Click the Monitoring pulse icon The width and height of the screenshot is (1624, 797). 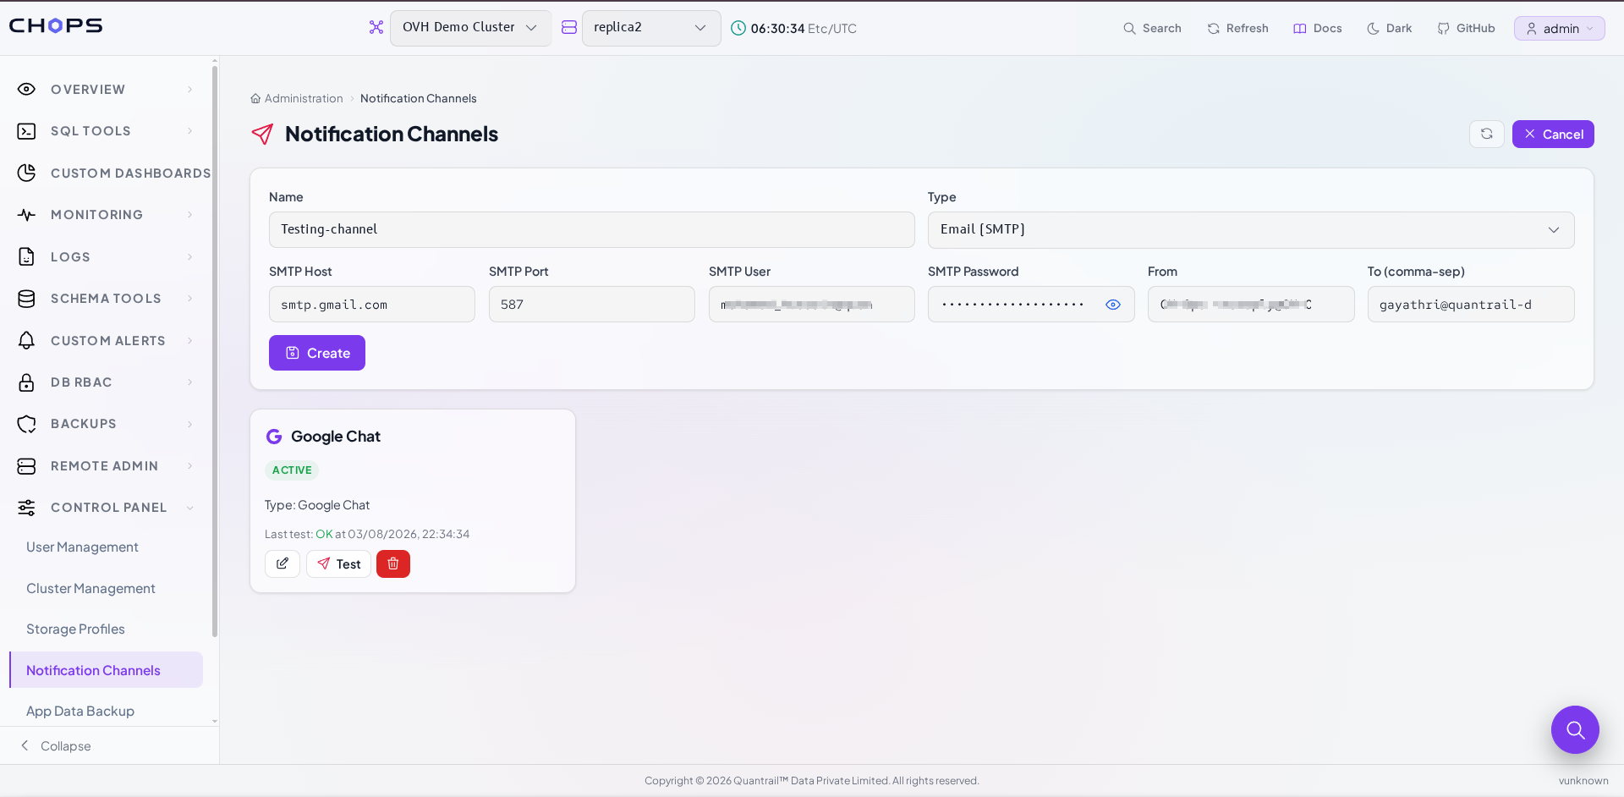pyautogui.click(x=26, y=215)
